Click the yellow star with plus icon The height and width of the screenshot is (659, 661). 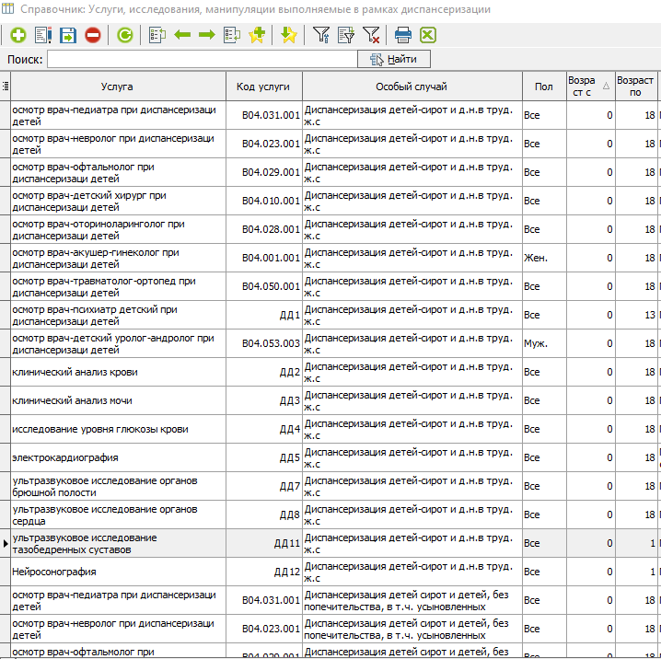[257, 35]
